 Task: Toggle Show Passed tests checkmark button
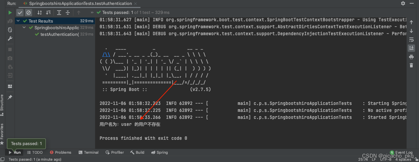(x=20, y=13)
